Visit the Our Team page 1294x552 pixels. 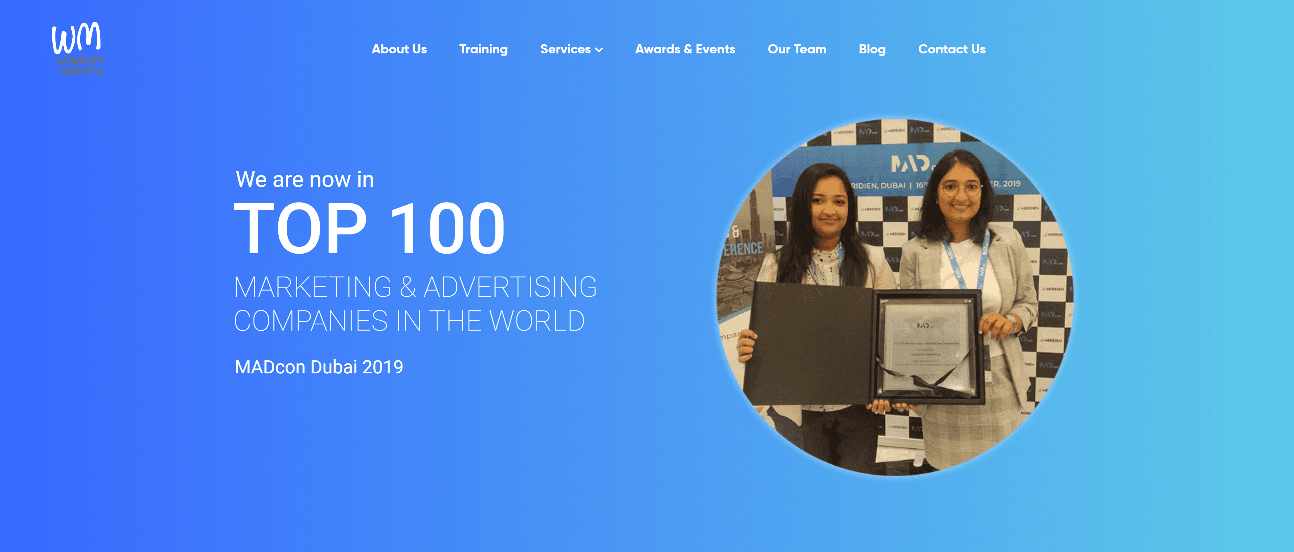pyautogui.click(x=797, y=49)
